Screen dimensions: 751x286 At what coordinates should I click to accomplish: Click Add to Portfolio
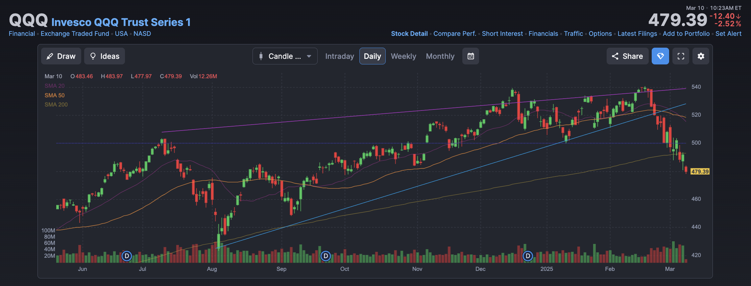(686, 34)
